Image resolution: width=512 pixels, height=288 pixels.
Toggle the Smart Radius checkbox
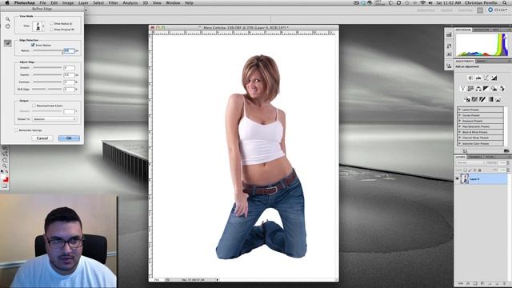(33, 45)
